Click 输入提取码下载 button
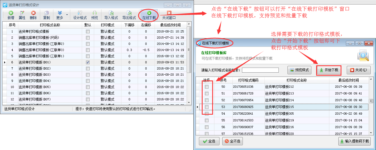 [x=354, y=141]
